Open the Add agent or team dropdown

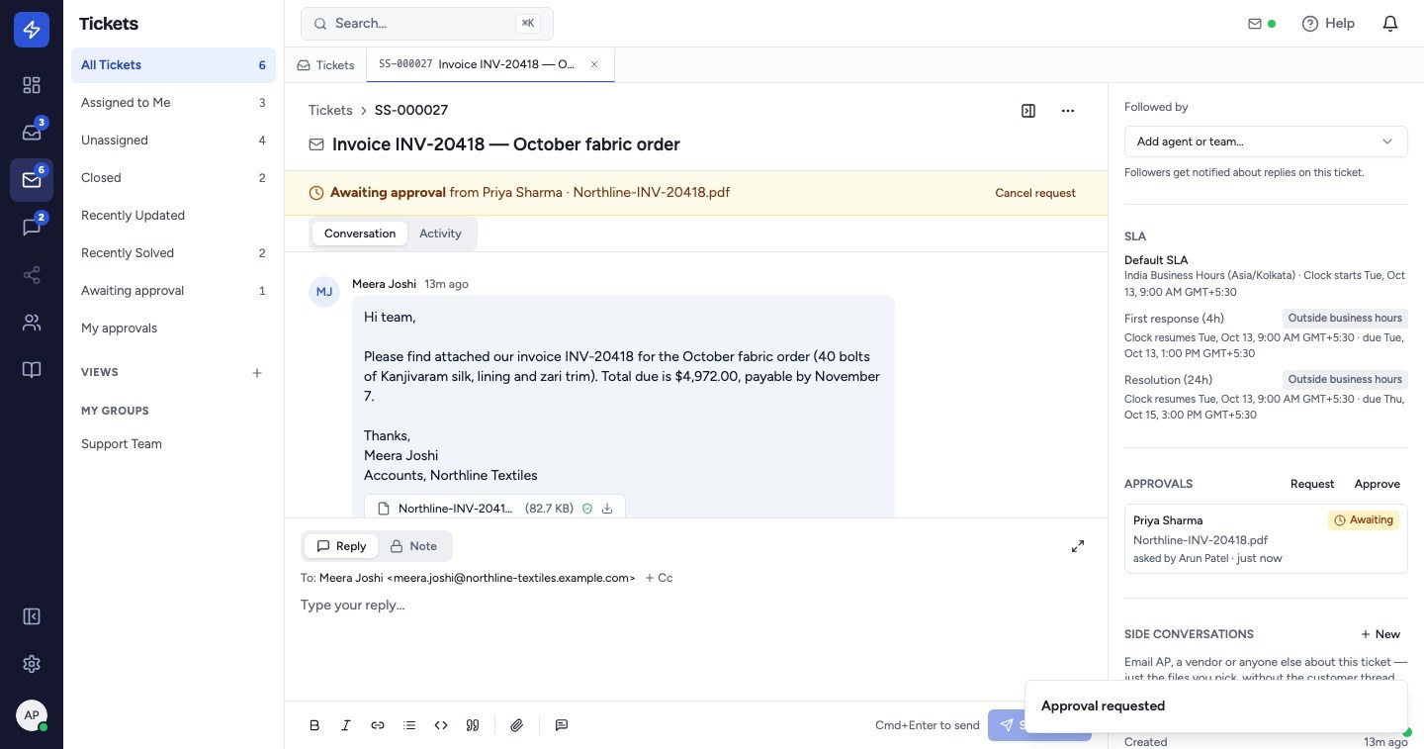pyautogui.click(x=1266, y=141)
